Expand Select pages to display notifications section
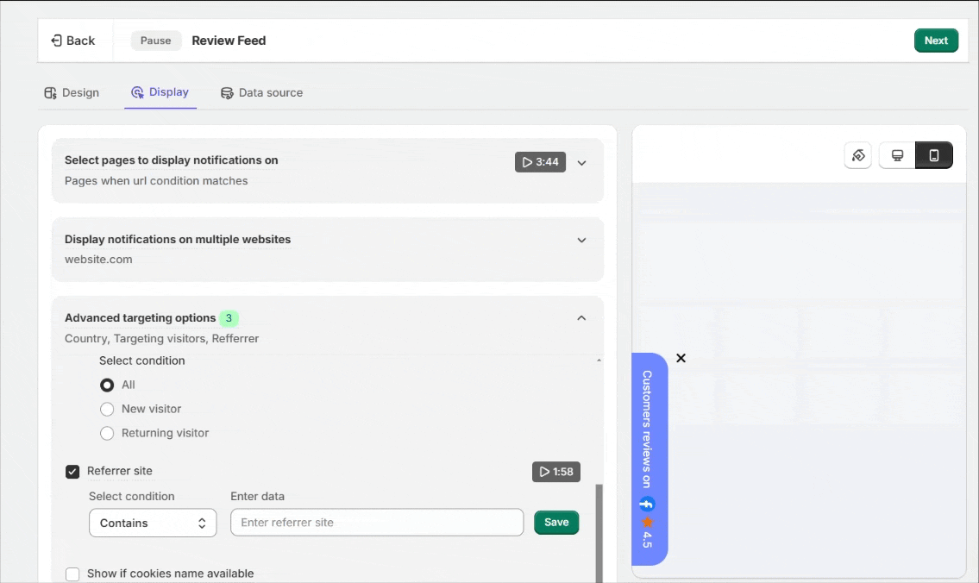Screen dimensions: 979x583 (581, 163)
